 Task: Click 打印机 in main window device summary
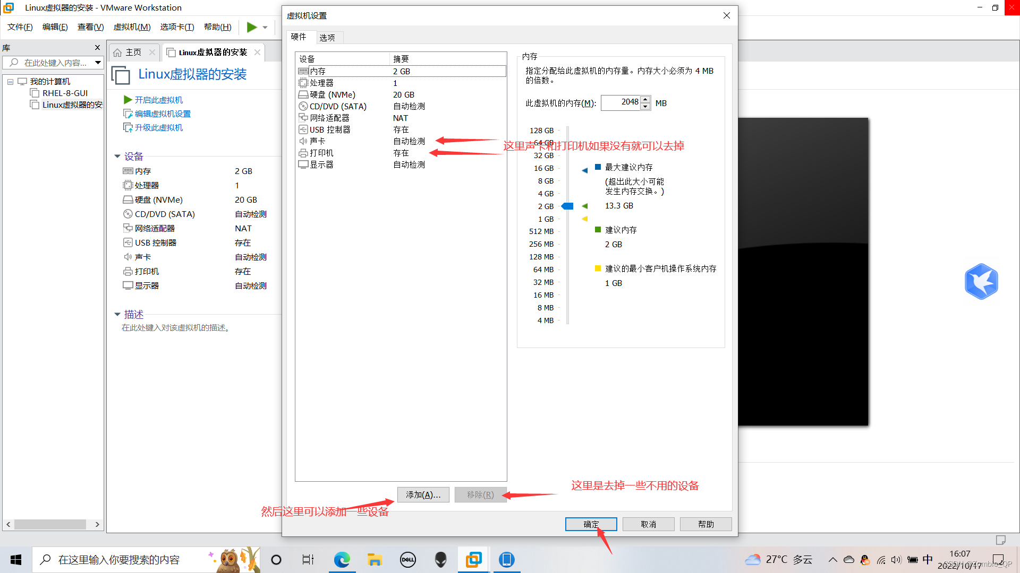(x=147, y=271)
